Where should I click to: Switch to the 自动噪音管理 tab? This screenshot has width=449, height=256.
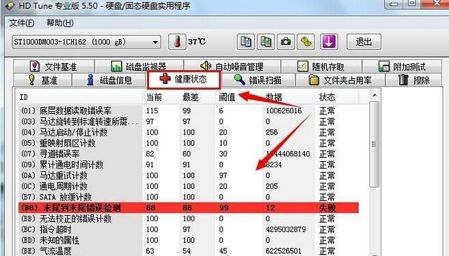pos(232,67)
